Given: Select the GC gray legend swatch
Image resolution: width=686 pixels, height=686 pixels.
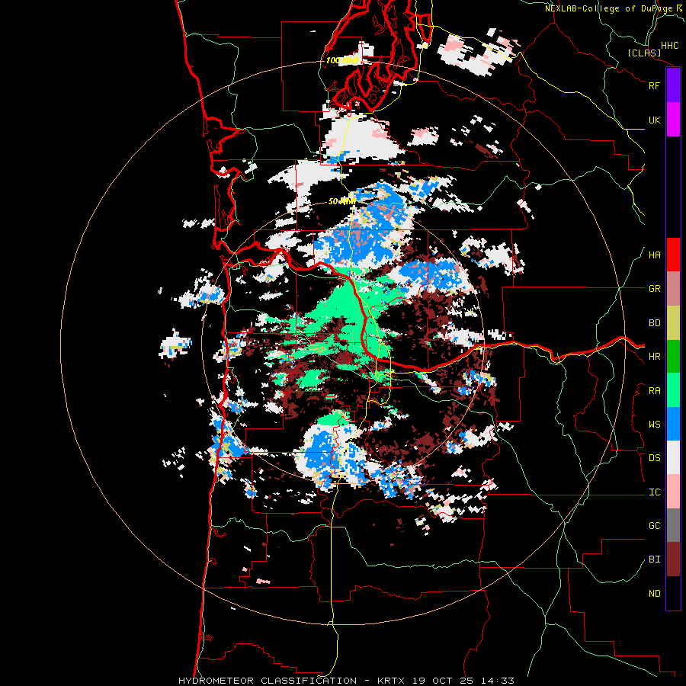Looking at the screenshot, I should (x=673, y=525).
